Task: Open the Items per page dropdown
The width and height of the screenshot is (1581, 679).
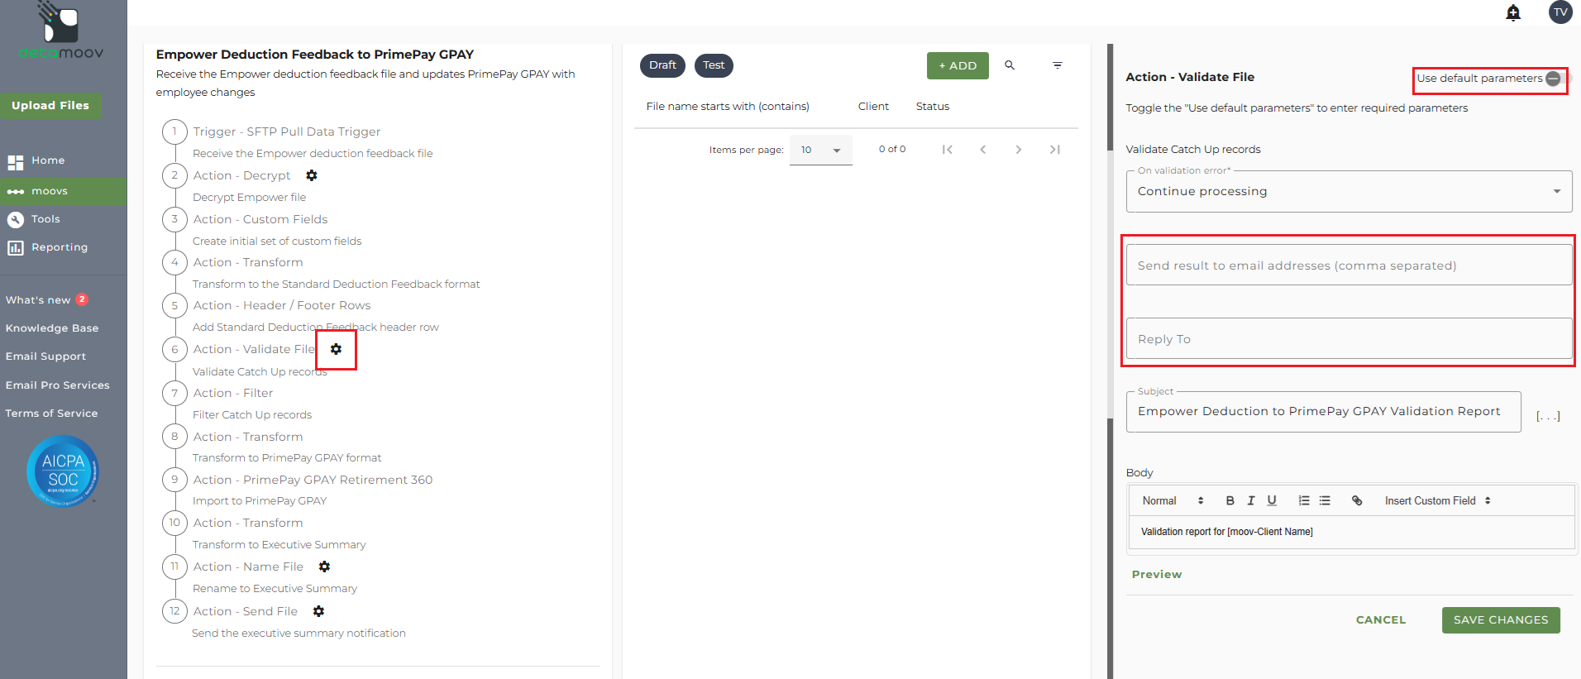Action: [820, 150]
